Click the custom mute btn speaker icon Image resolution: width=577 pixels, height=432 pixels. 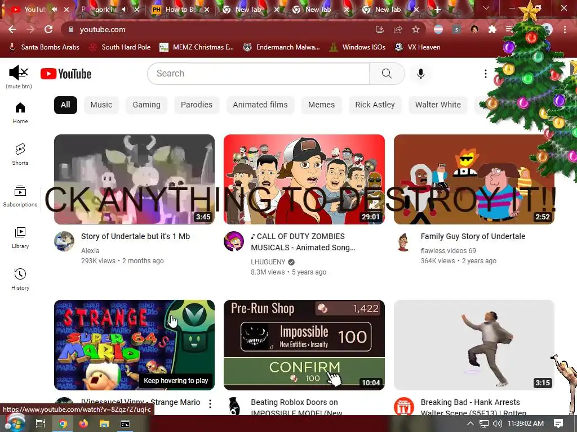19,73
